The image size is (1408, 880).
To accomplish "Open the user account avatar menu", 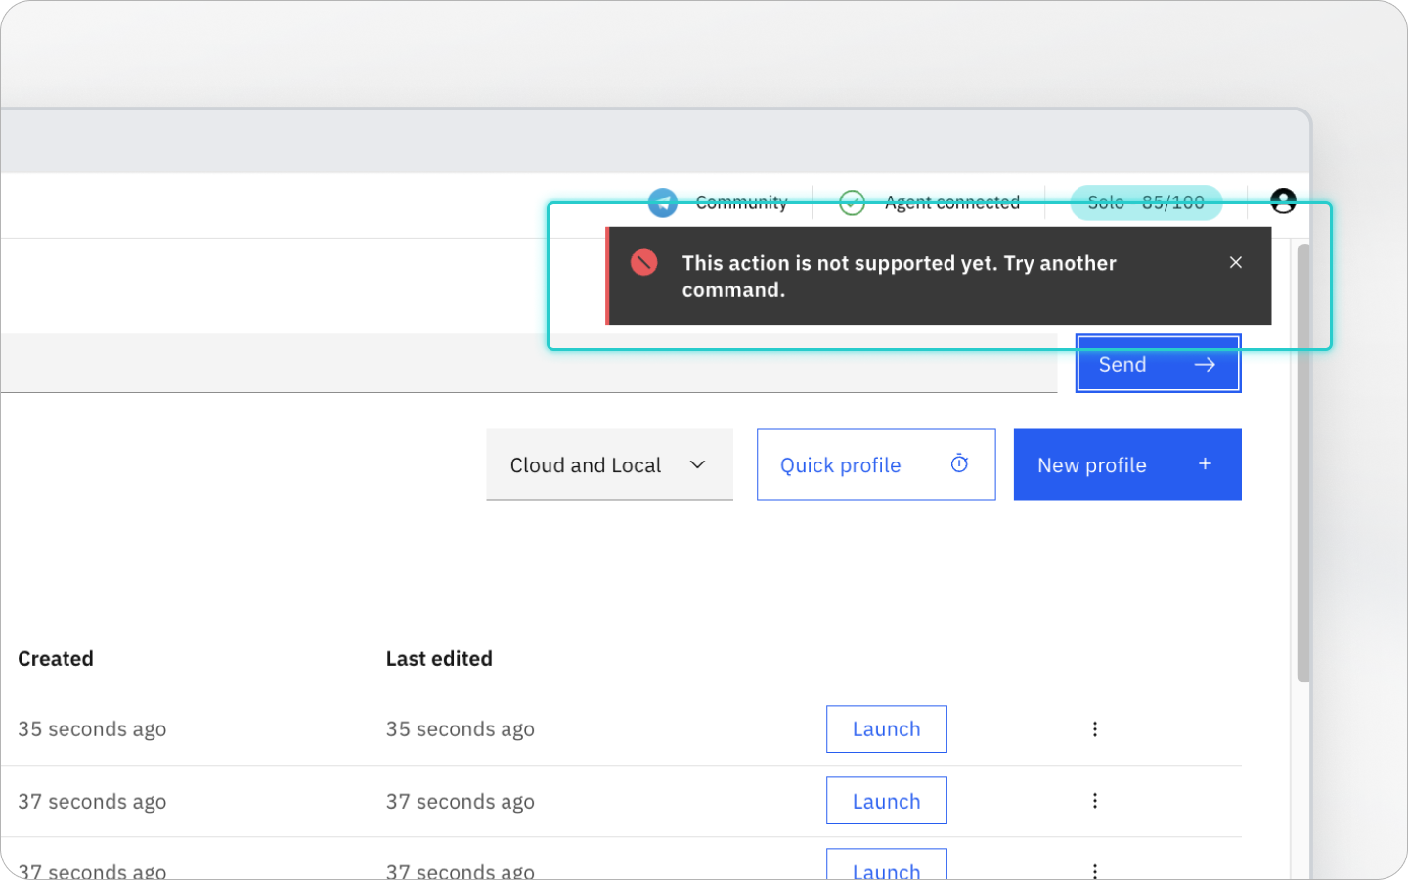I will click(1283, 200).
